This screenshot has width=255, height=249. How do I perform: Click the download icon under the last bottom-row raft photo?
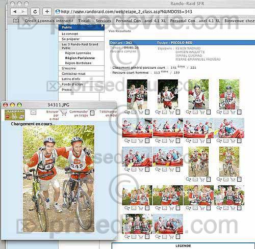(178, 236)
